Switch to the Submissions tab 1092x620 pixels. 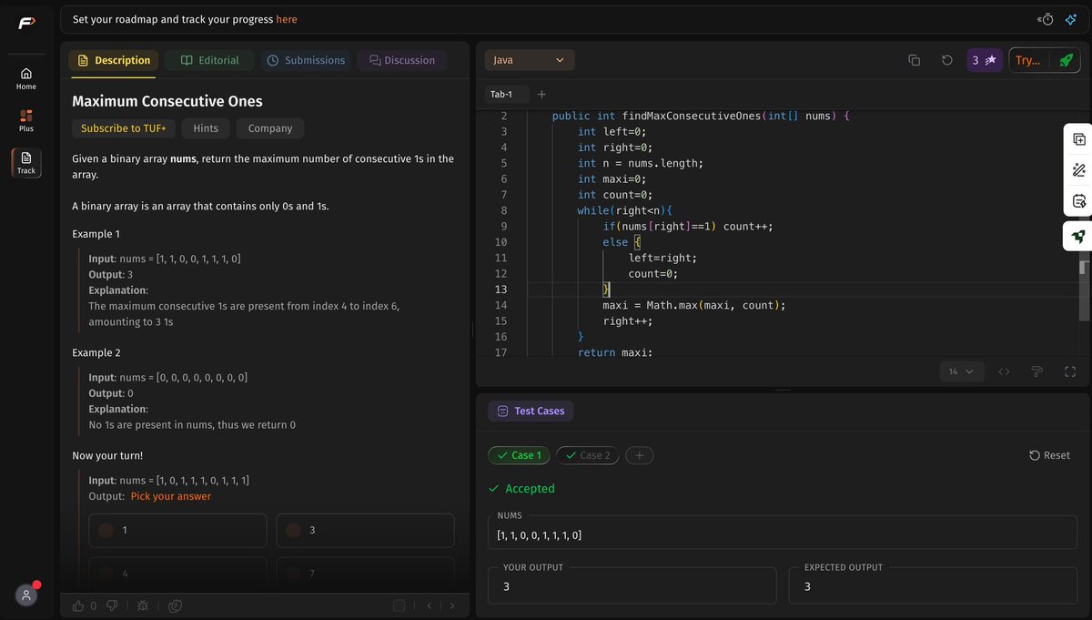(x=306, y=60)
